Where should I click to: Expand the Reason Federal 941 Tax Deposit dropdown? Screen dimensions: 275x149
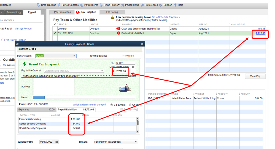click(136, 142)
